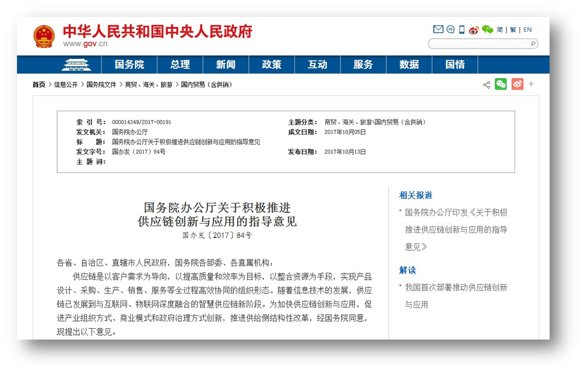Click the WeChat icon in the header
Viewport: 583px width, 373px height.
point(487,29)
